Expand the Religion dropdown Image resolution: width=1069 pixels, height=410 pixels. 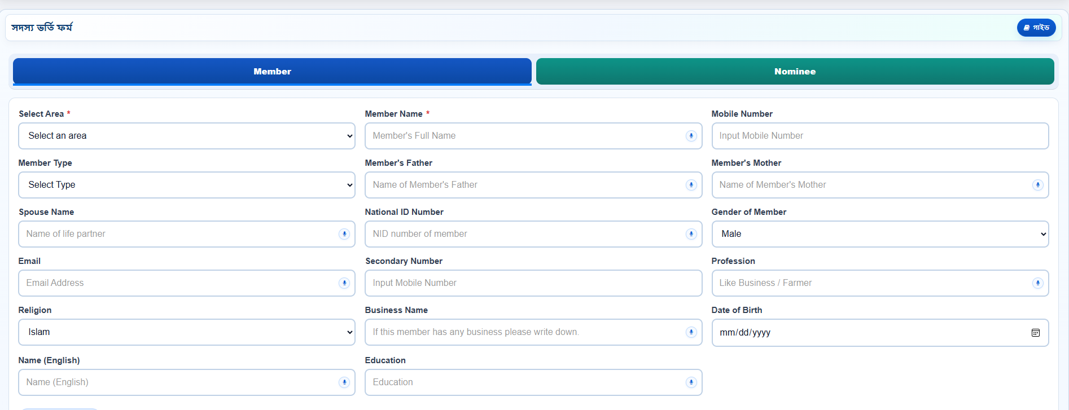click(x=187, y=332)
